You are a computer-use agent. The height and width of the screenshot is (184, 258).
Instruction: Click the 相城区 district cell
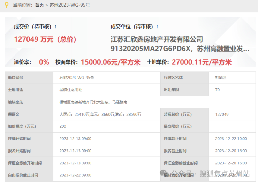tap(221, 78)
